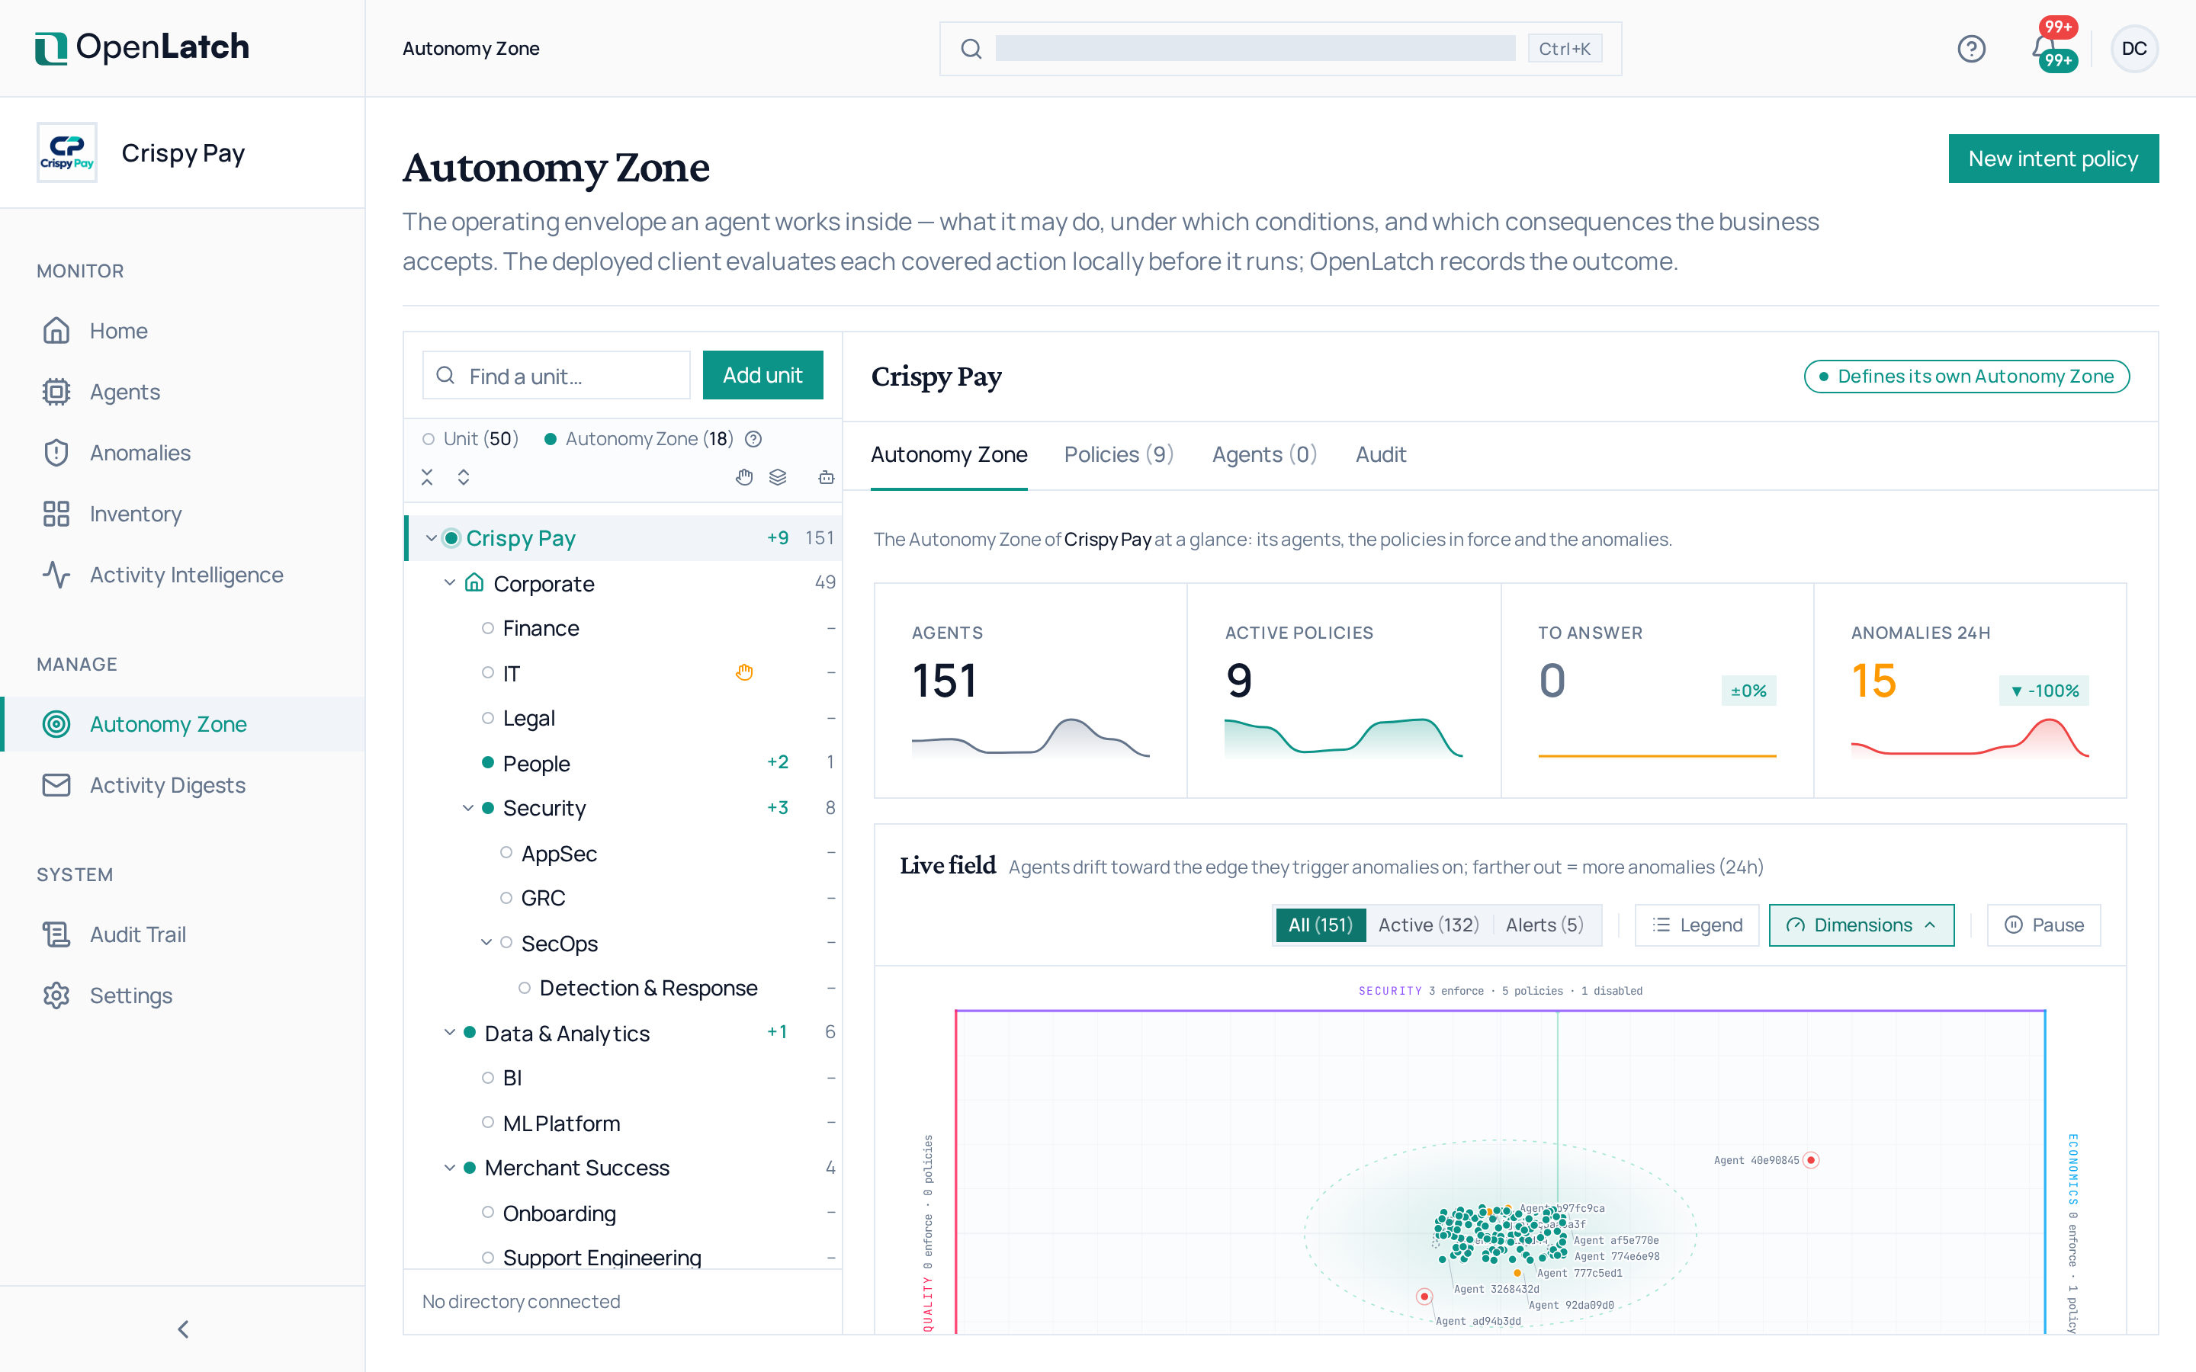Click the help question-mark icon in header
This screenshot has width=2196, height=1372.
click(1971, 48)
